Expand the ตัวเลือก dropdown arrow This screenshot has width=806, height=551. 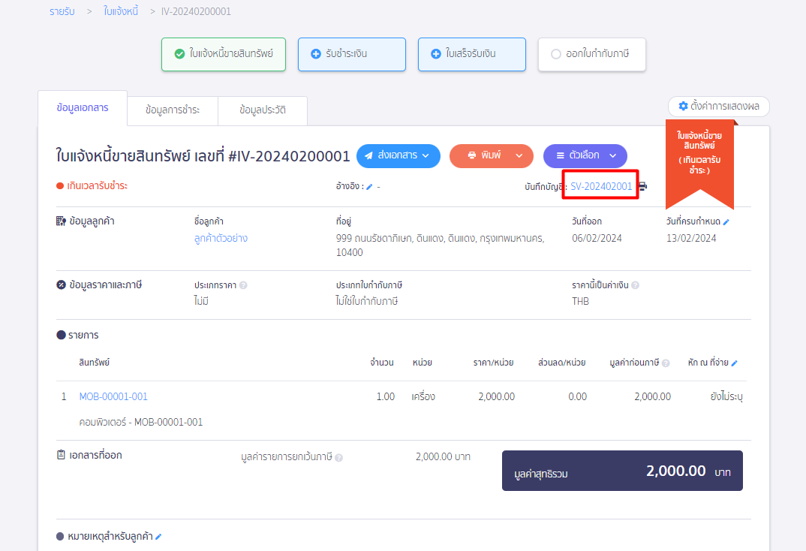(x=612, y=155)
